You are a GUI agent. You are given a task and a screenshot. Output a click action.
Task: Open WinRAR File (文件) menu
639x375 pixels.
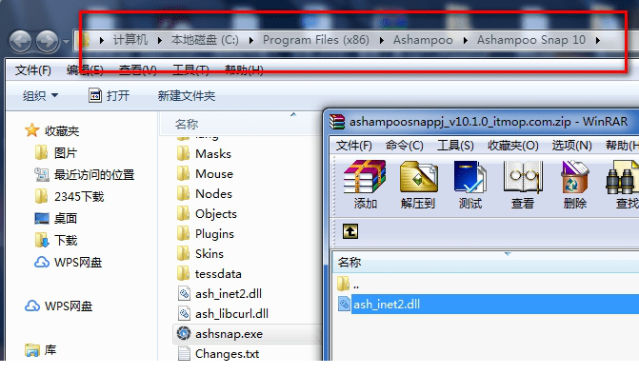353,146
